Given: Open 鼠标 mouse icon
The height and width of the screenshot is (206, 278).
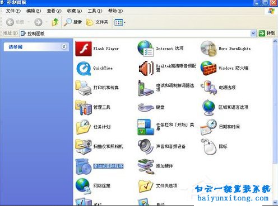Looking at the screenshot, I should point(208,147).
